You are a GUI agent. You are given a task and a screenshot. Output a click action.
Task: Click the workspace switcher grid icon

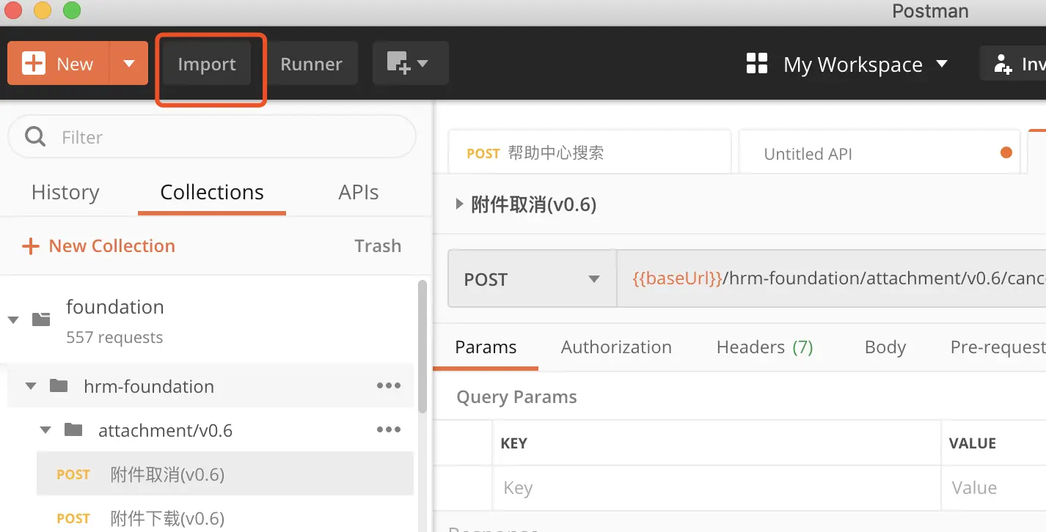pyautogui.click(x=756, y=64)
